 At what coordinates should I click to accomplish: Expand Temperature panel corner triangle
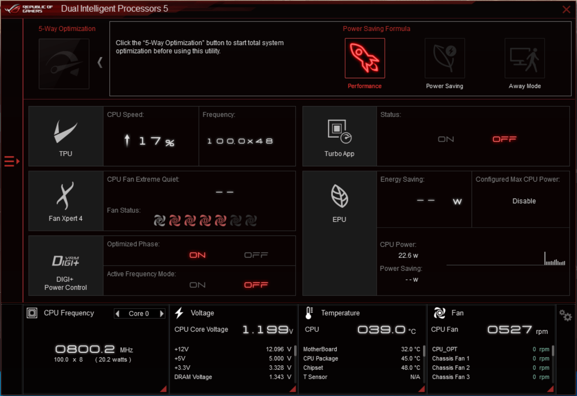coord(422,389)
